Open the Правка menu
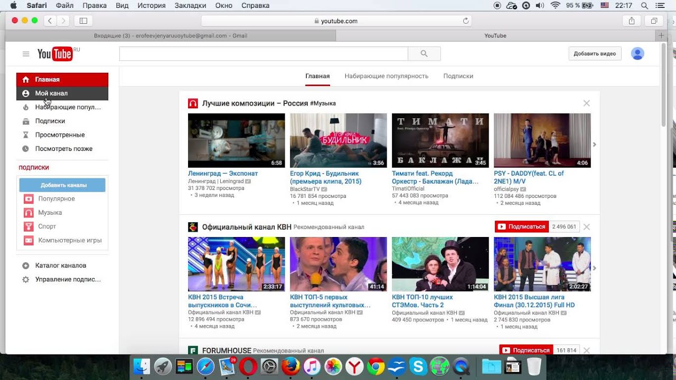The height and width of the screenshot is (380, 676). (95, 5)
